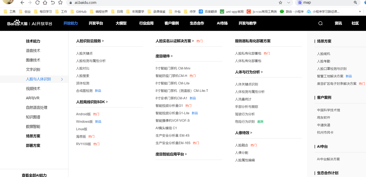Open the 大模型 nav menu
The image size is (366, 177).
pyautogui.click(x=121, y=23)
